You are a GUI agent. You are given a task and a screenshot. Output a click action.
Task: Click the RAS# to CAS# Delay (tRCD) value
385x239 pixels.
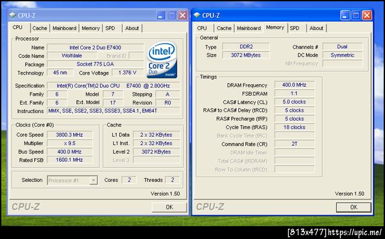pyautogui.click(x=295, y=111)
